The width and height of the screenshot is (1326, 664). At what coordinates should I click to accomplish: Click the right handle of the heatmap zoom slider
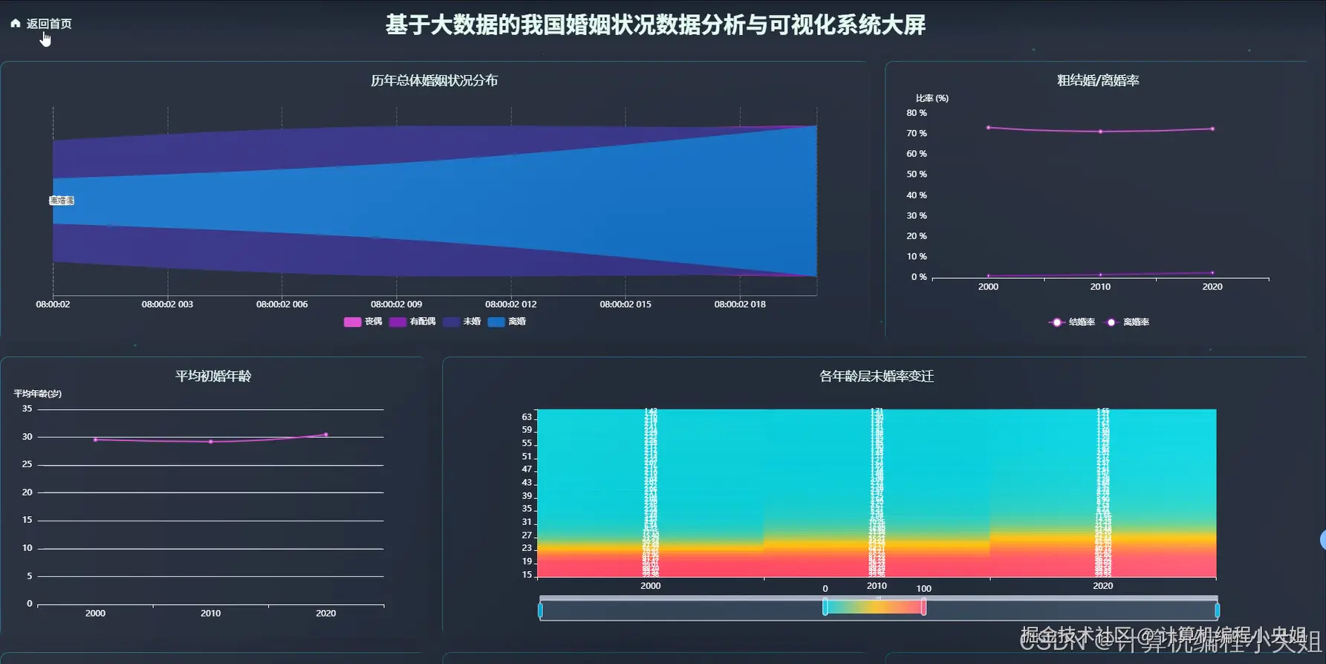(x=1217, y=611)
